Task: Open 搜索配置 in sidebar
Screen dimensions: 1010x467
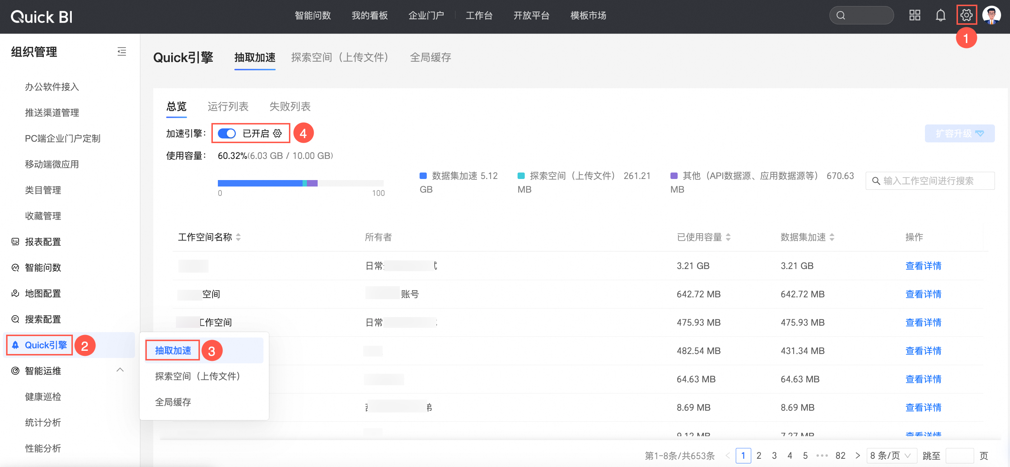Action: 43,319
